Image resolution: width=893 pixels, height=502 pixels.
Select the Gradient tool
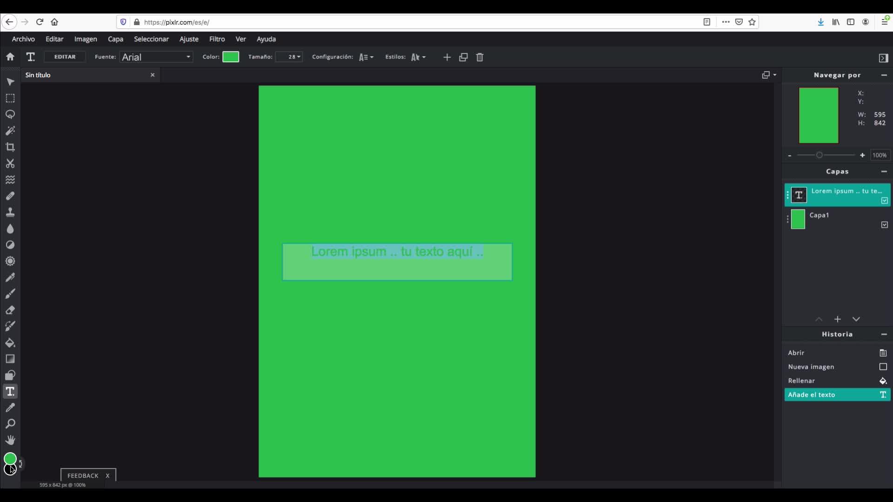[10, 359]
